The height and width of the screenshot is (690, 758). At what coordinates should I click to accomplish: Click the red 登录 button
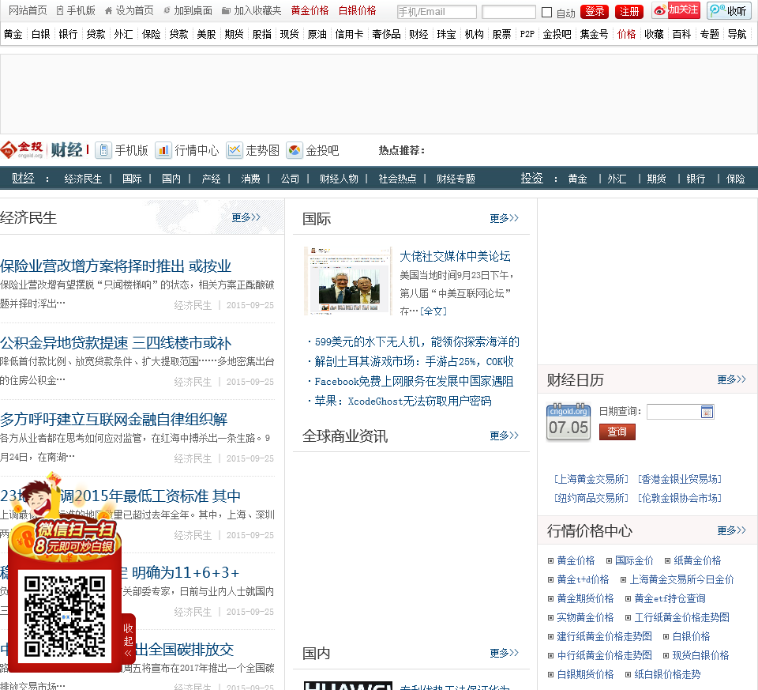[595, 12]
